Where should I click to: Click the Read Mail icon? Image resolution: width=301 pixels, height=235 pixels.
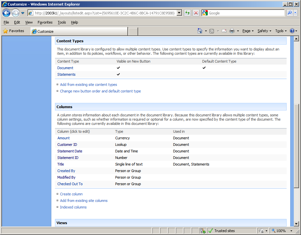(224, 31)
